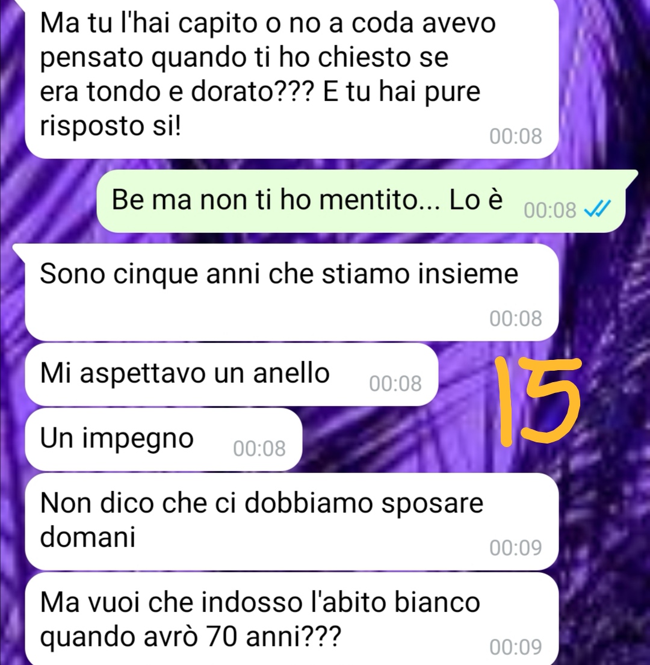Click the text 'quando avrò 70 anni???'
This screenshot has height=665, width=650.
[190, 637]
